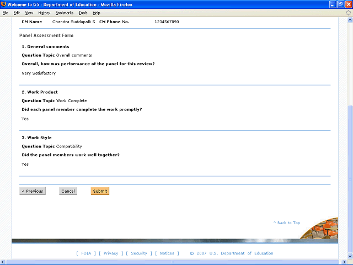The height and width of the screenshot is (265, 353).
Task: Click the 'Compatibility' topic text
Action: 69,146
